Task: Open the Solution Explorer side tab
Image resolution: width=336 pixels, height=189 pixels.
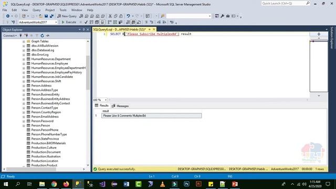Action: pos(332,38)
